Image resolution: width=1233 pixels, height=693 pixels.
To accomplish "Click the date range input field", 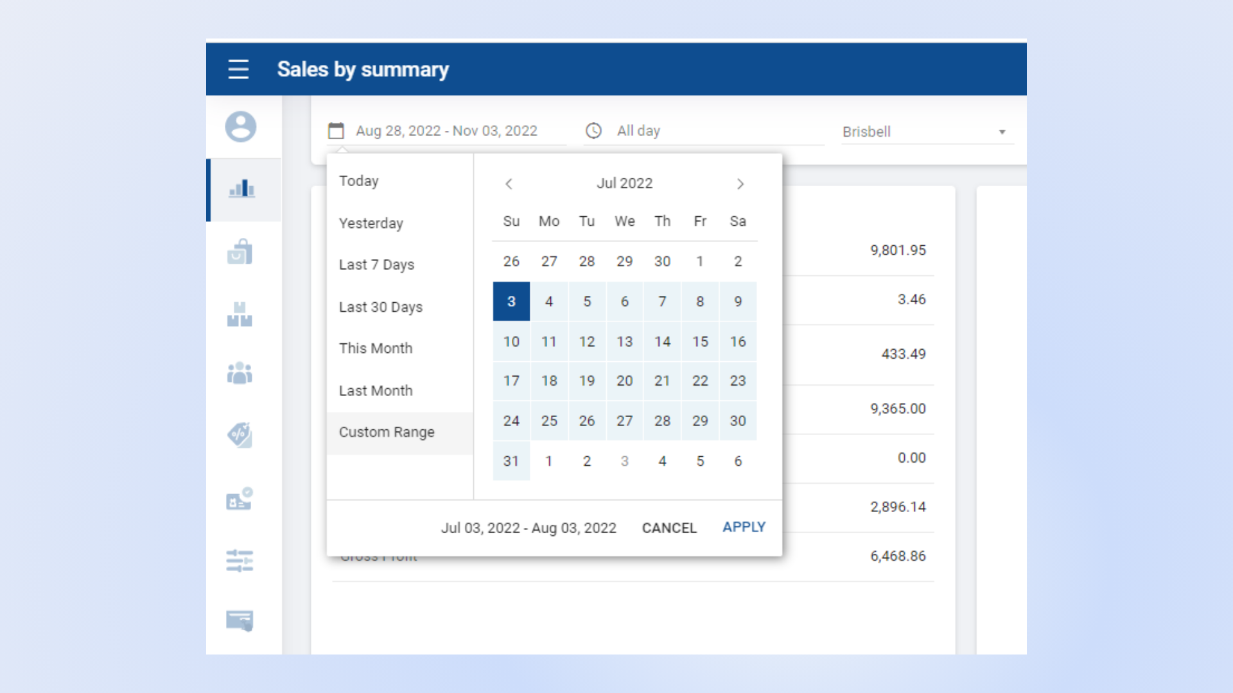I will pos(446,131).
